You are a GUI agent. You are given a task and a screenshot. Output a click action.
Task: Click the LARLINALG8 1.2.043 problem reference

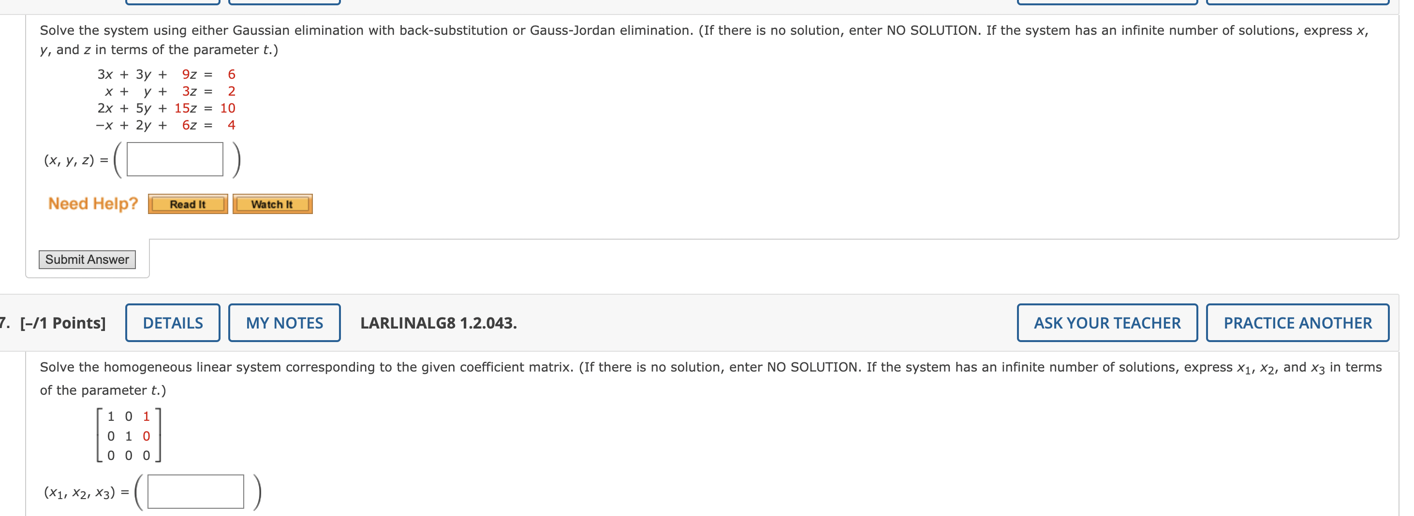click(438, 322)
